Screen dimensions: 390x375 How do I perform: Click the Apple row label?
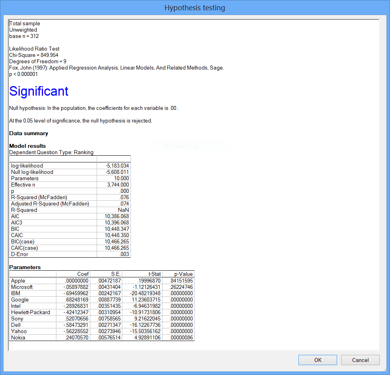[18, 281]
